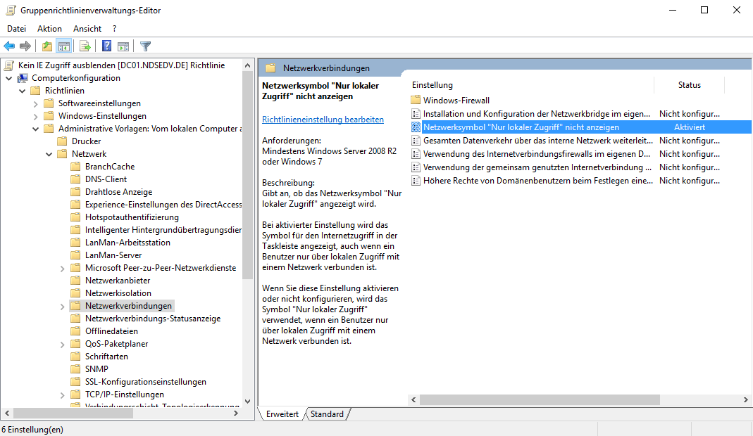This screenshot has height=436, width=753.
Task: Select the DNS-Client folder in tree
Action: coord(106,179)
